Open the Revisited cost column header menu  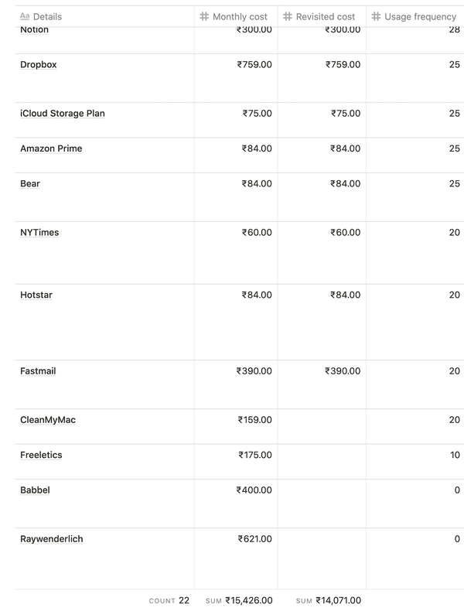click(322, 16)
